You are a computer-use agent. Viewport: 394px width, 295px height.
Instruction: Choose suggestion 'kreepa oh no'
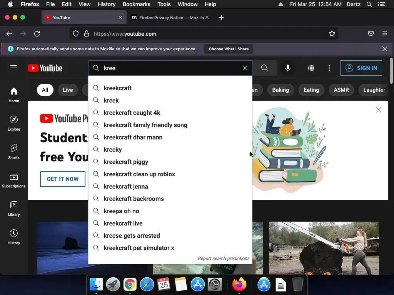pos(170,211)
